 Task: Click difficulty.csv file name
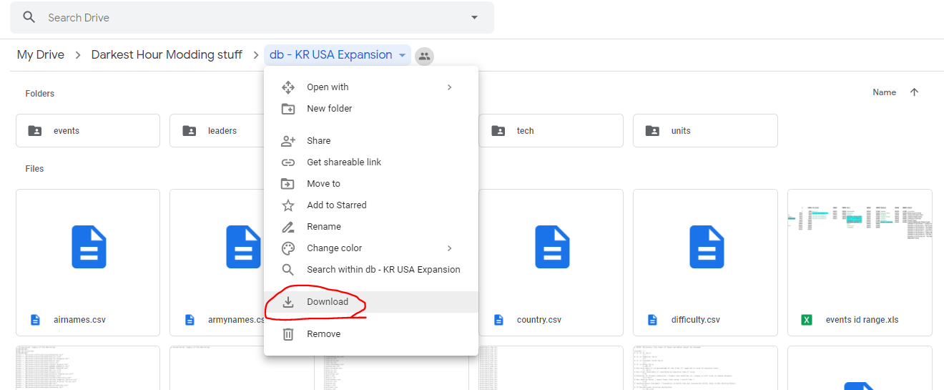pos(696,320)
